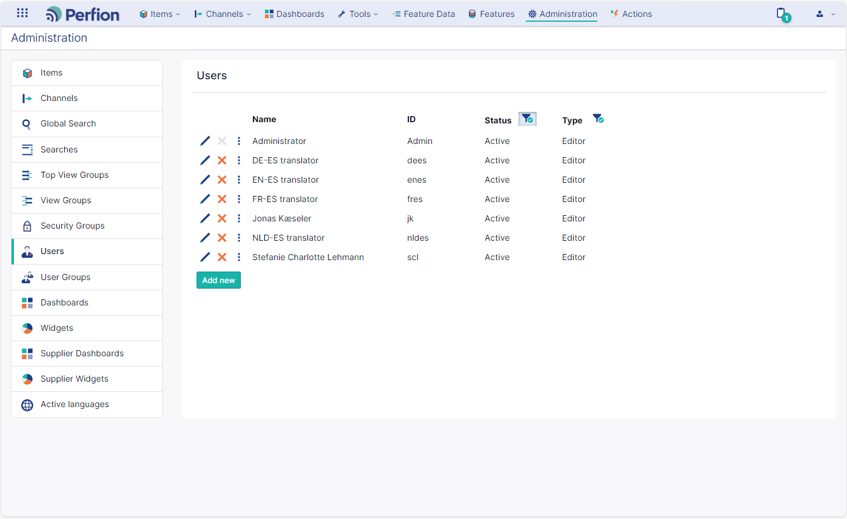
Task: Open Supplier Dashboards in the sidebar
Action: 87,353
